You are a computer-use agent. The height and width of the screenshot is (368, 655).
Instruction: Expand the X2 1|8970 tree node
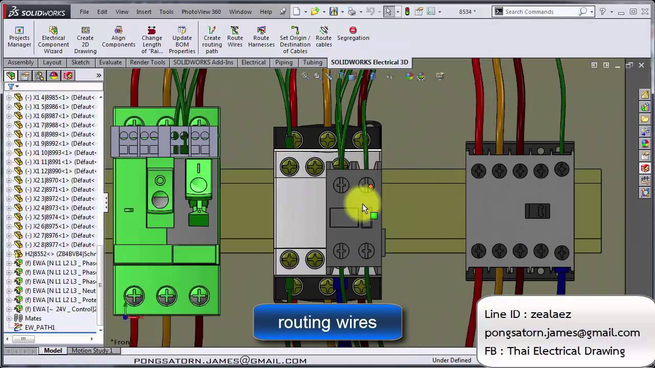(9, 180)
